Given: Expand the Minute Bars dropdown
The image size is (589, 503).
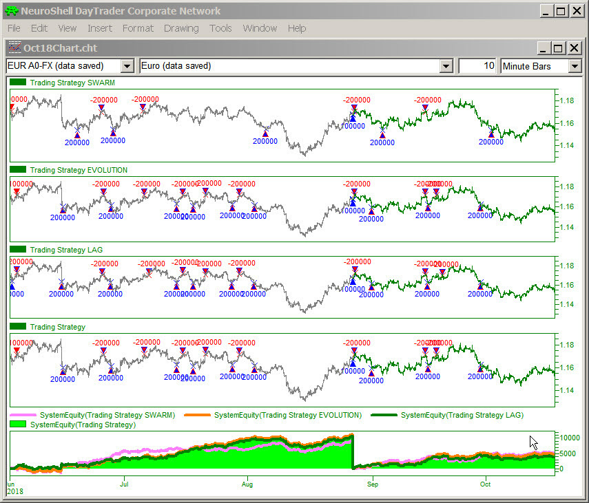Looking at the screenshot, I should coord(575,66).
